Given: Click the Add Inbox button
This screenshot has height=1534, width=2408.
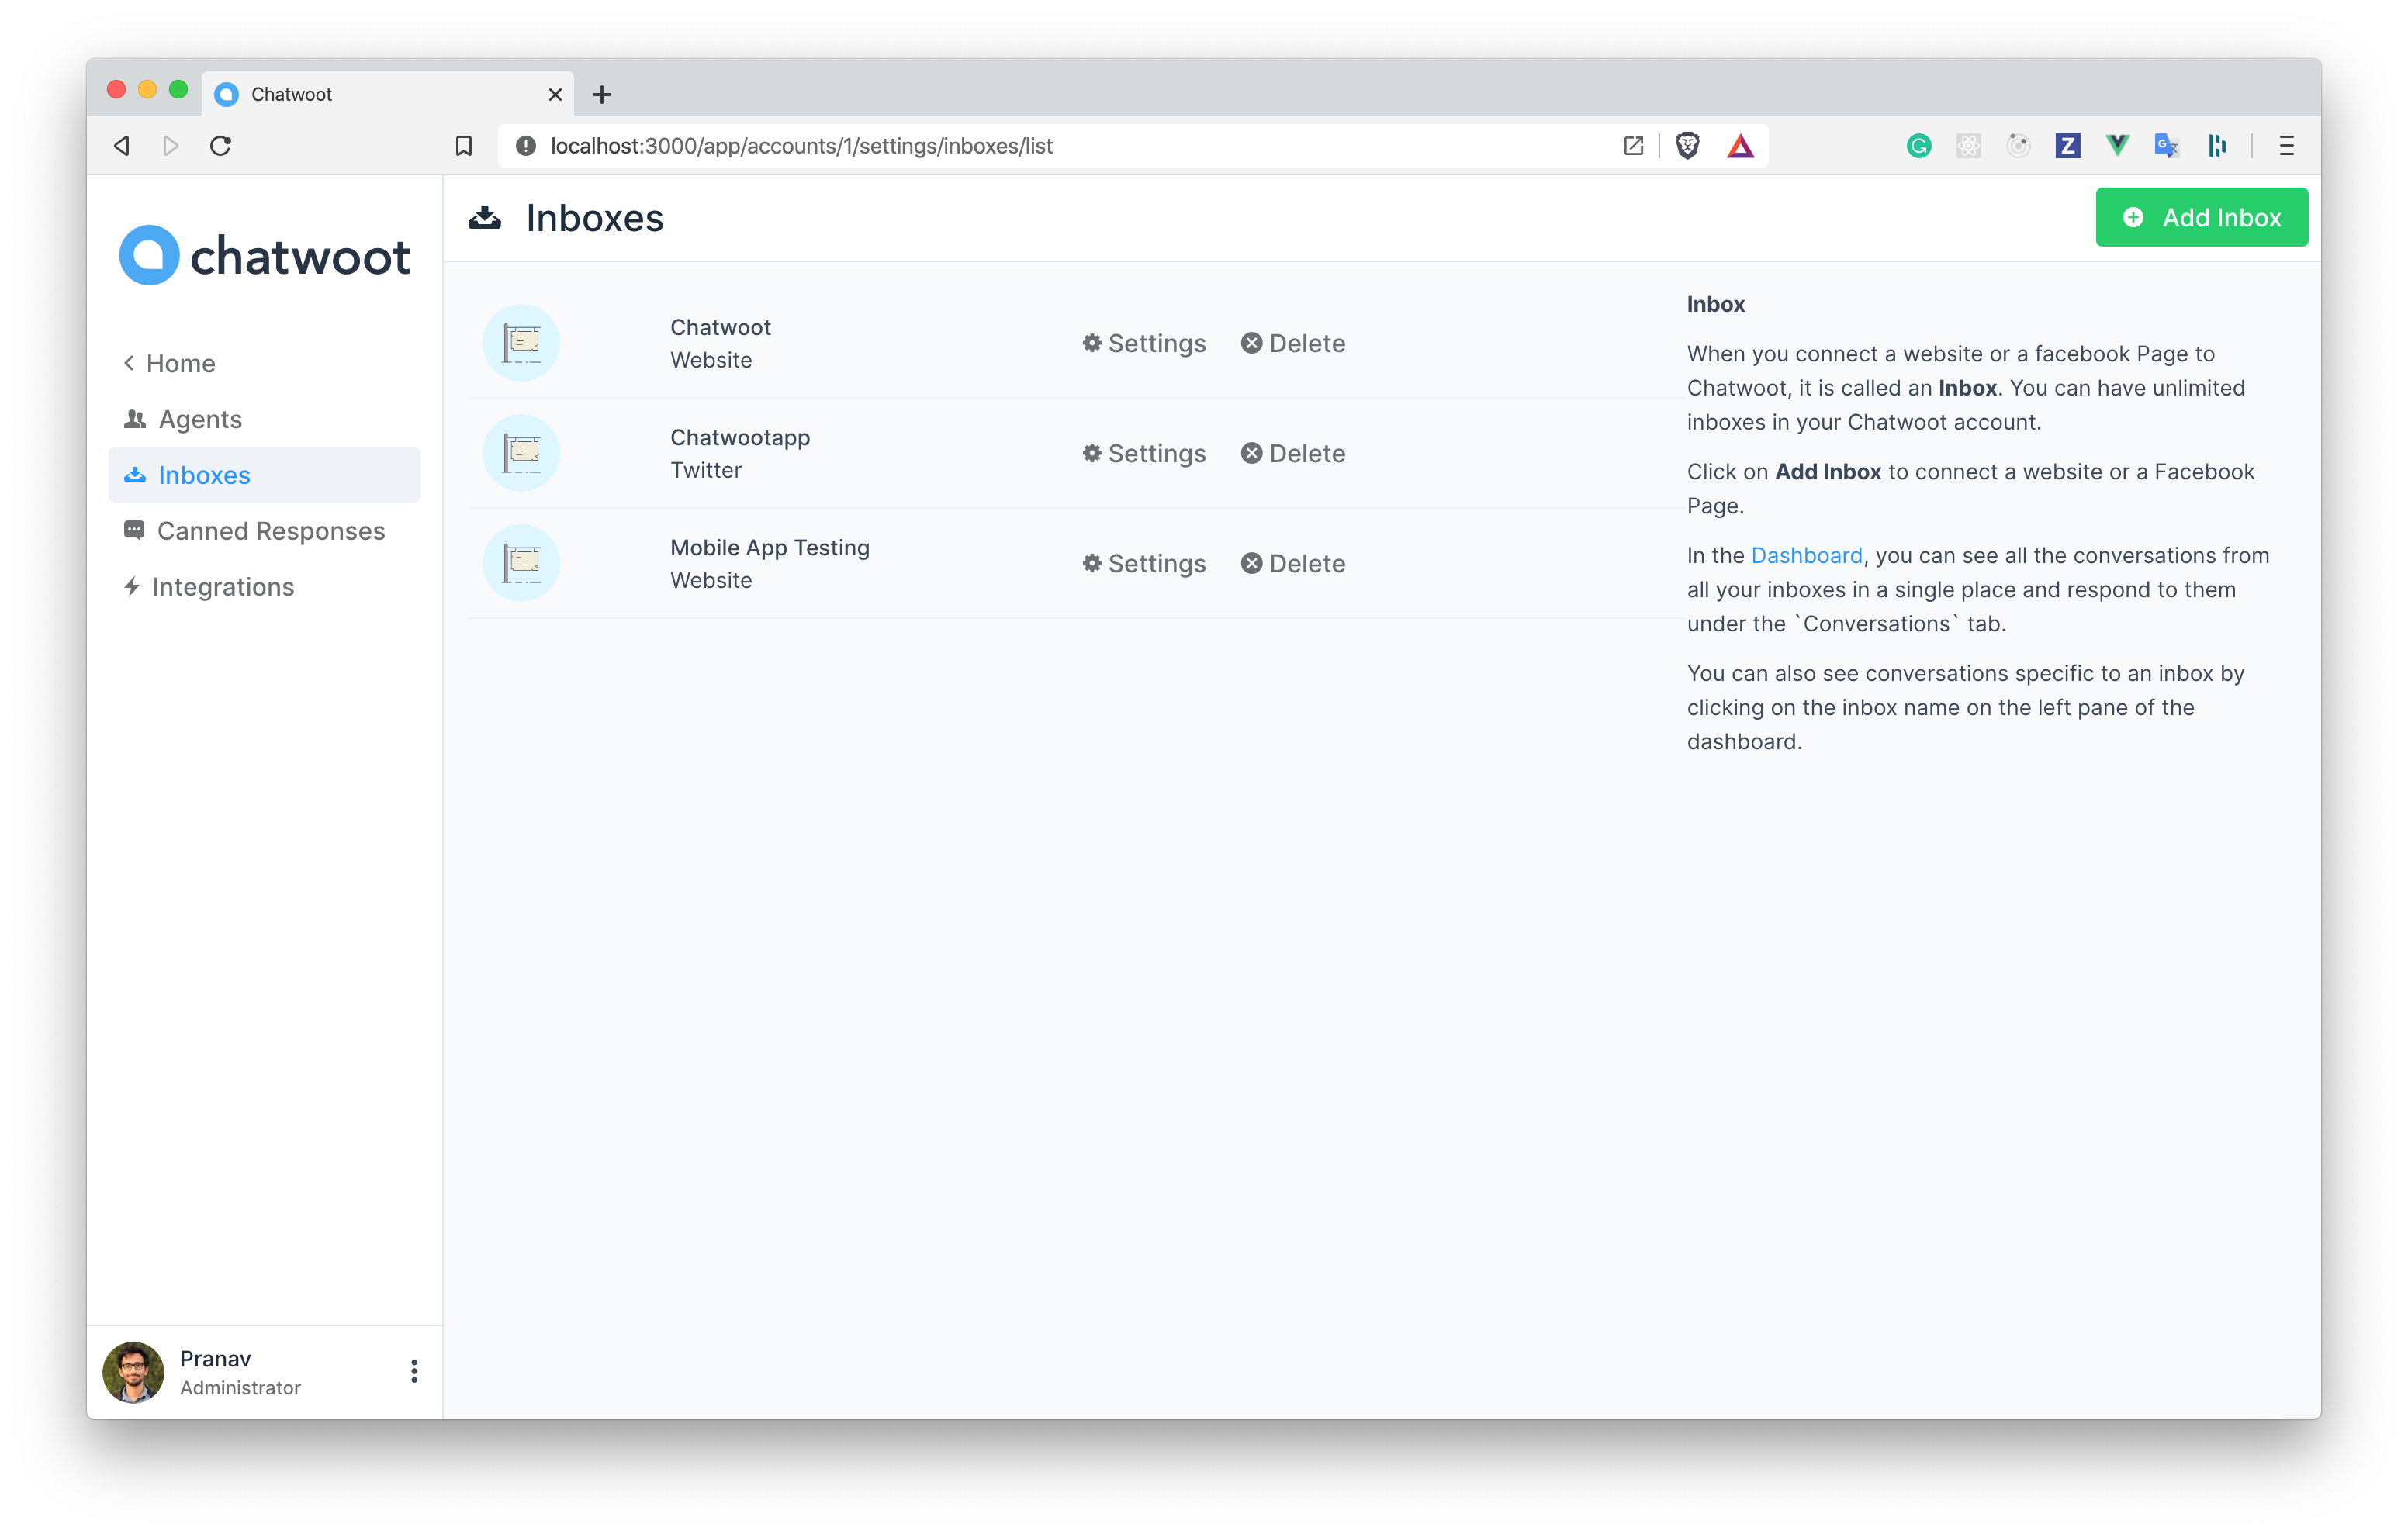Looking at the screenshot, I should (x=2201, y=217).
